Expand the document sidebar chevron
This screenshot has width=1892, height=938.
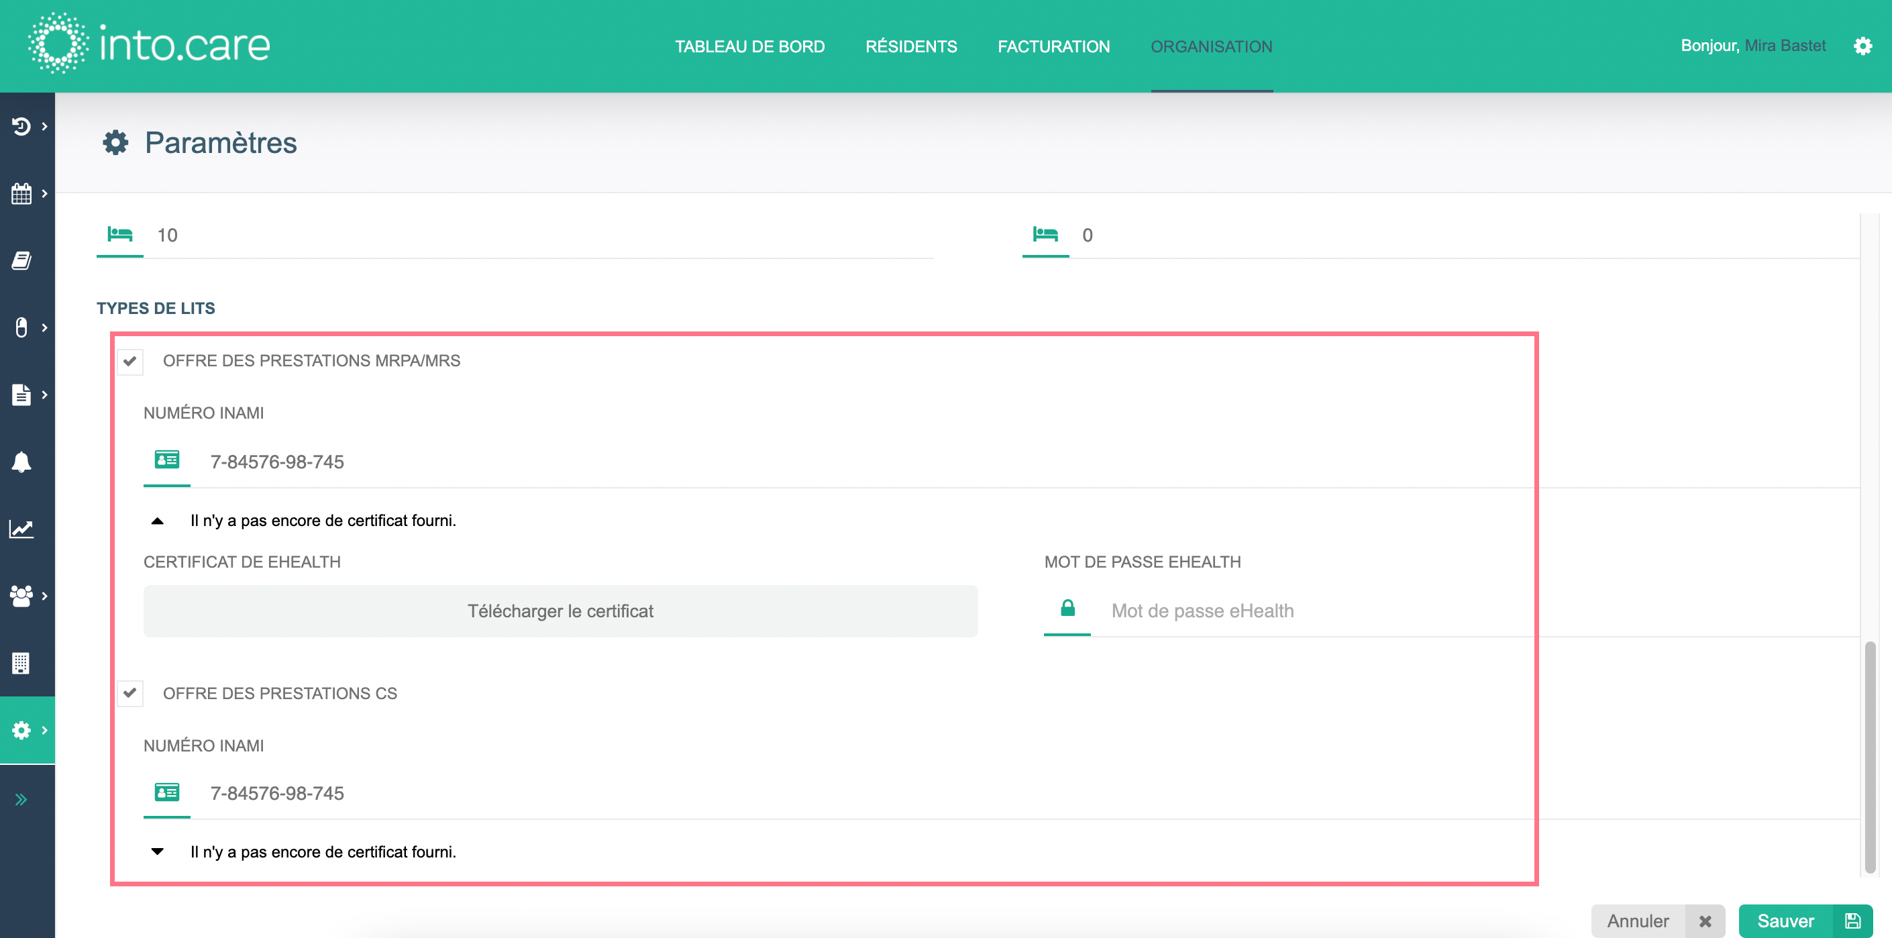point(45,395)
